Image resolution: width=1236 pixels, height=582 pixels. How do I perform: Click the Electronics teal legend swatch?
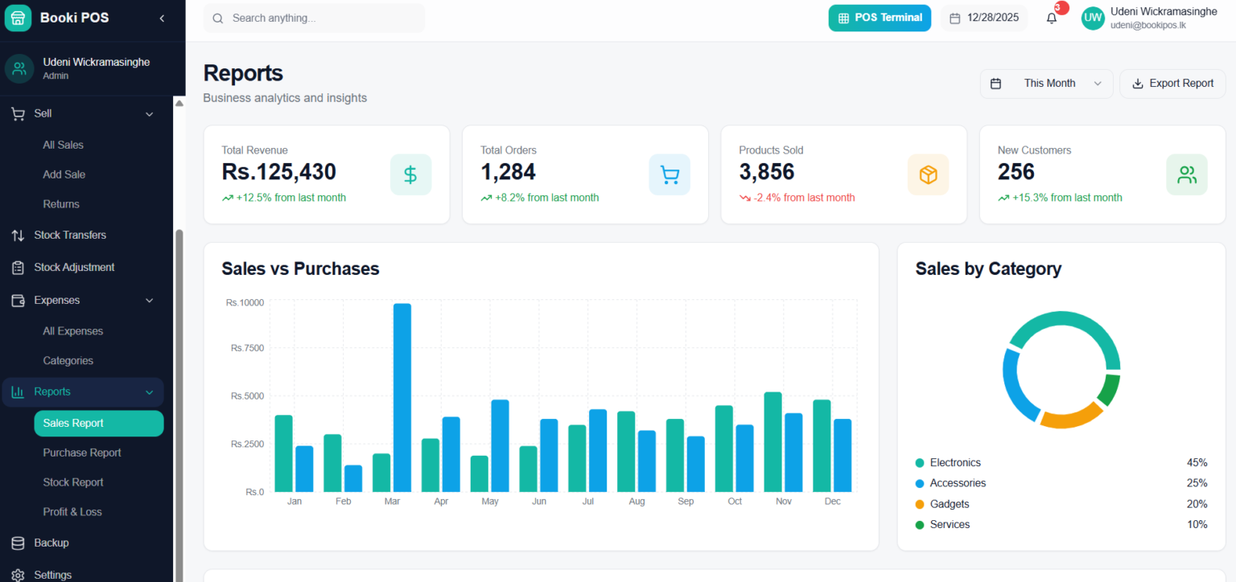[x=920, y=463]
